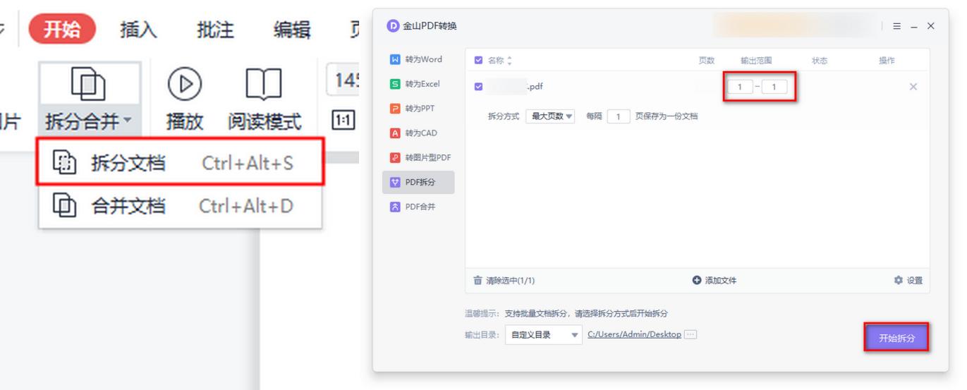Sort the file list by 名称 arrows
967x390 pixels.
click(x=510, y=61)
